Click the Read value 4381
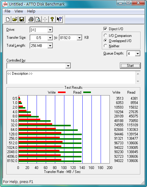The width and height of the screenshot is (147, 187). pos(134,99)
